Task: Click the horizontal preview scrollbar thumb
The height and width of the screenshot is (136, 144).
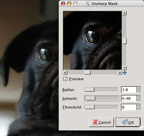Action: (87, 73)
